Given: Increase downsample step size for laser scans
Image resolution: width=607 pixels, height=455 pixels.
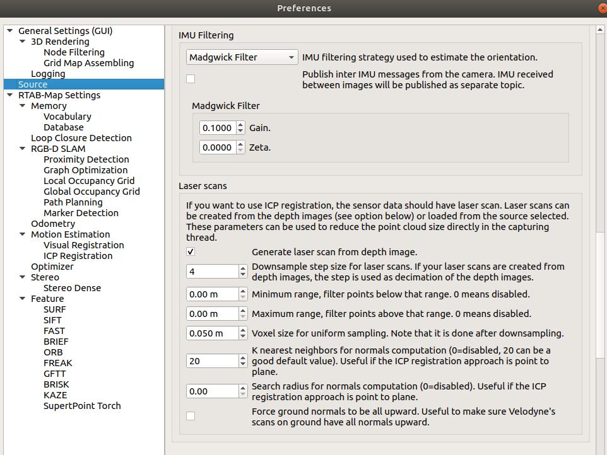Looking at the screenshot, I should point(243,268).
